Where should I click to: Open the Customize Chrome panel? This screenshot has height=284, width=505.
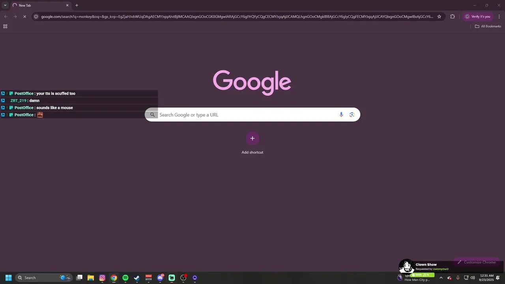[x=476, y=262]
